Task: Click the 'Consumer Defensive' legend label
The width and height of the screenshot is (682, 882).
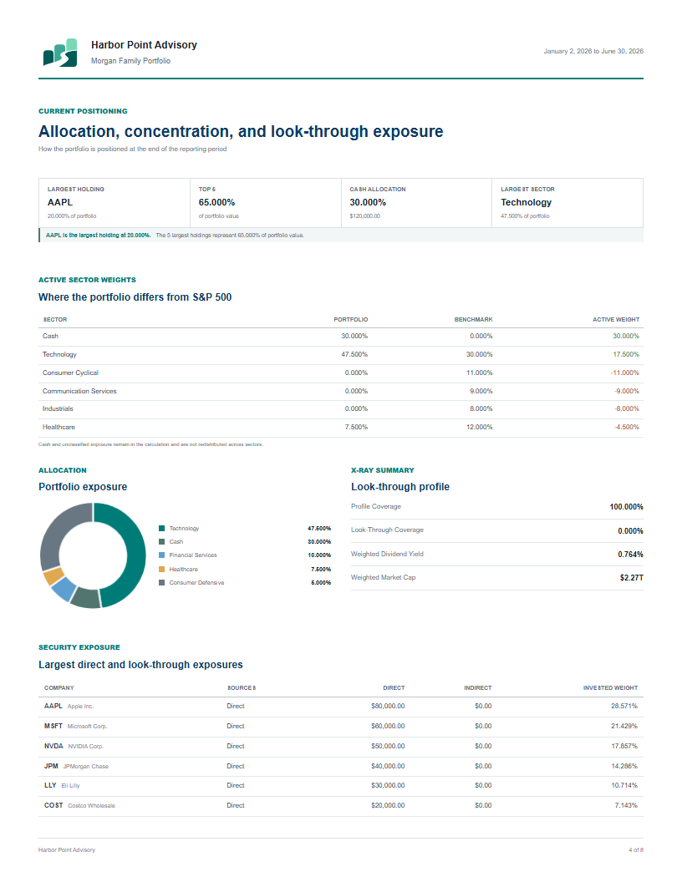Action: click(196, 583)
